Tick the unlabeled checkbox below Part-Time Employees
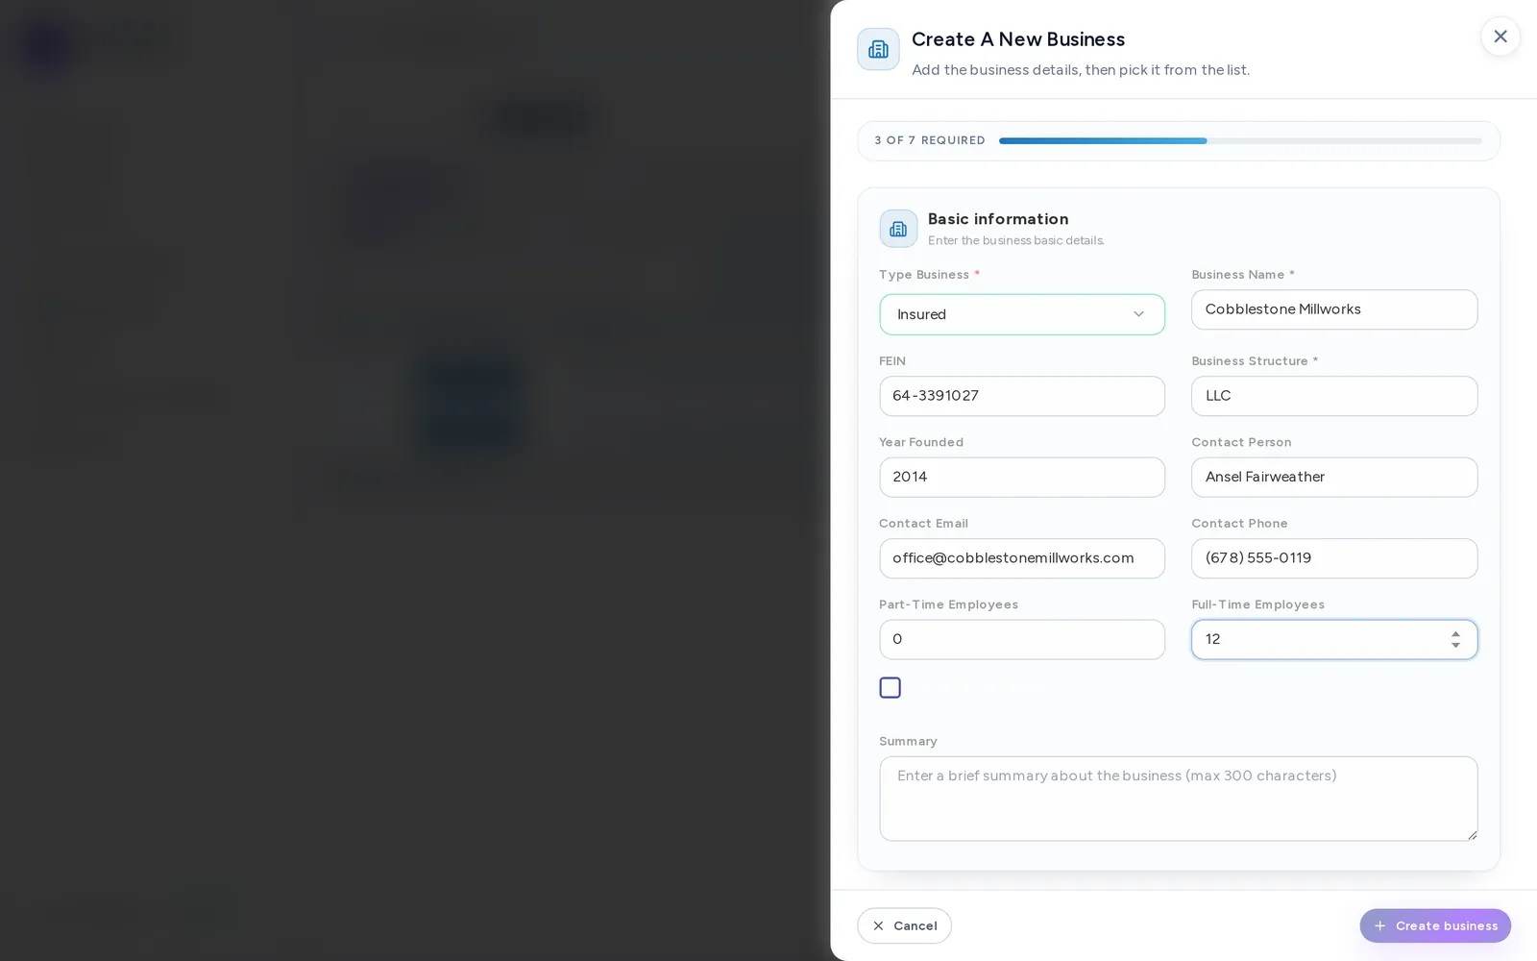 click(890, 688)
